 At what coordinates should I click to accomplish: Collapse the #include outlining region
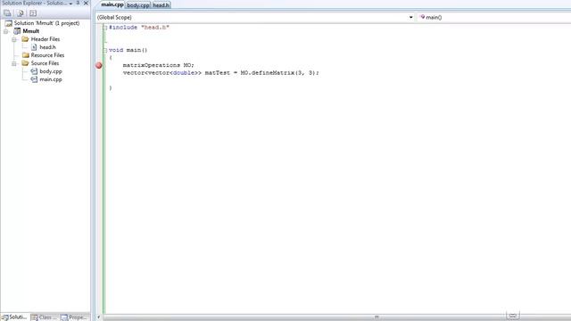105,28
